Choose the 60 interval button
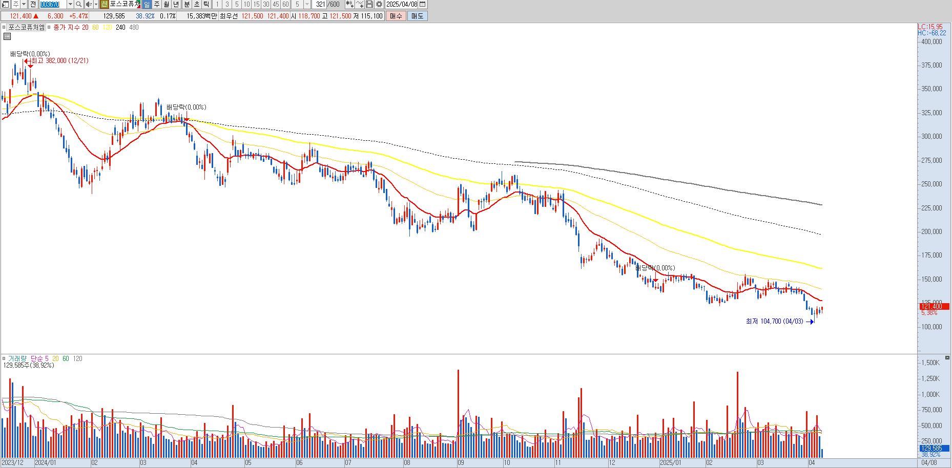Viewport: 952px width, 468px height. (x=285, y=4)
